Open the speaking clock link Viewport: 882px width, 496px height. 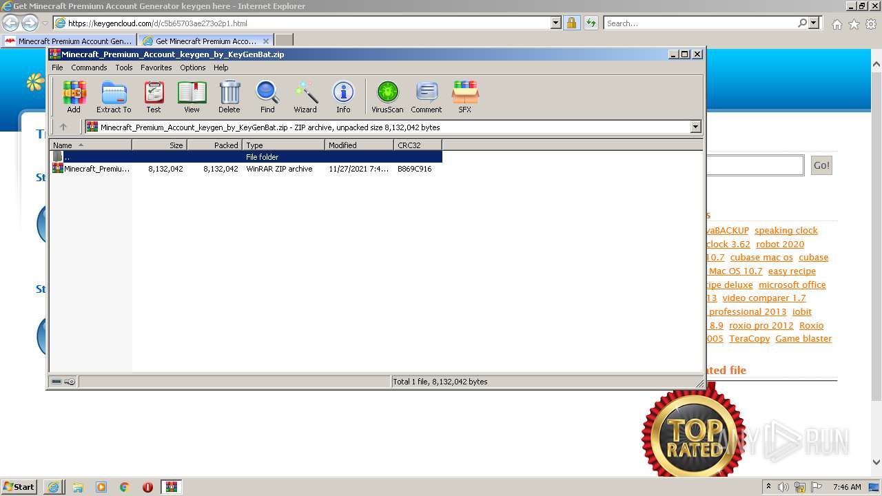[x=786, y=230]
